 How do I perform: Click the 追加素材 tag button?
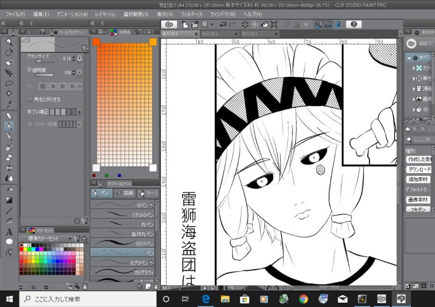[x=418, y=180]
